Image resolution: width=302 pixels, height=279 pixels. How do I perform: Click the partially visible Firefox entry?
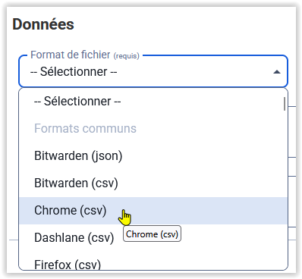(x=68, y=265)
